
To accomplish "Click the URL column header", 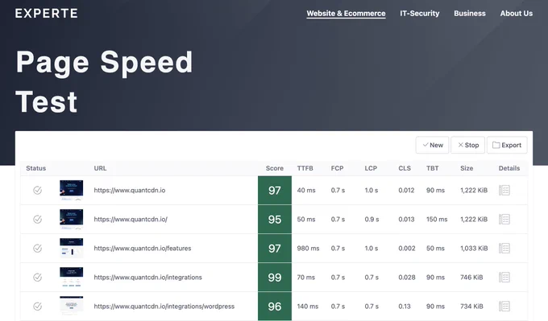I will point(100,168).
